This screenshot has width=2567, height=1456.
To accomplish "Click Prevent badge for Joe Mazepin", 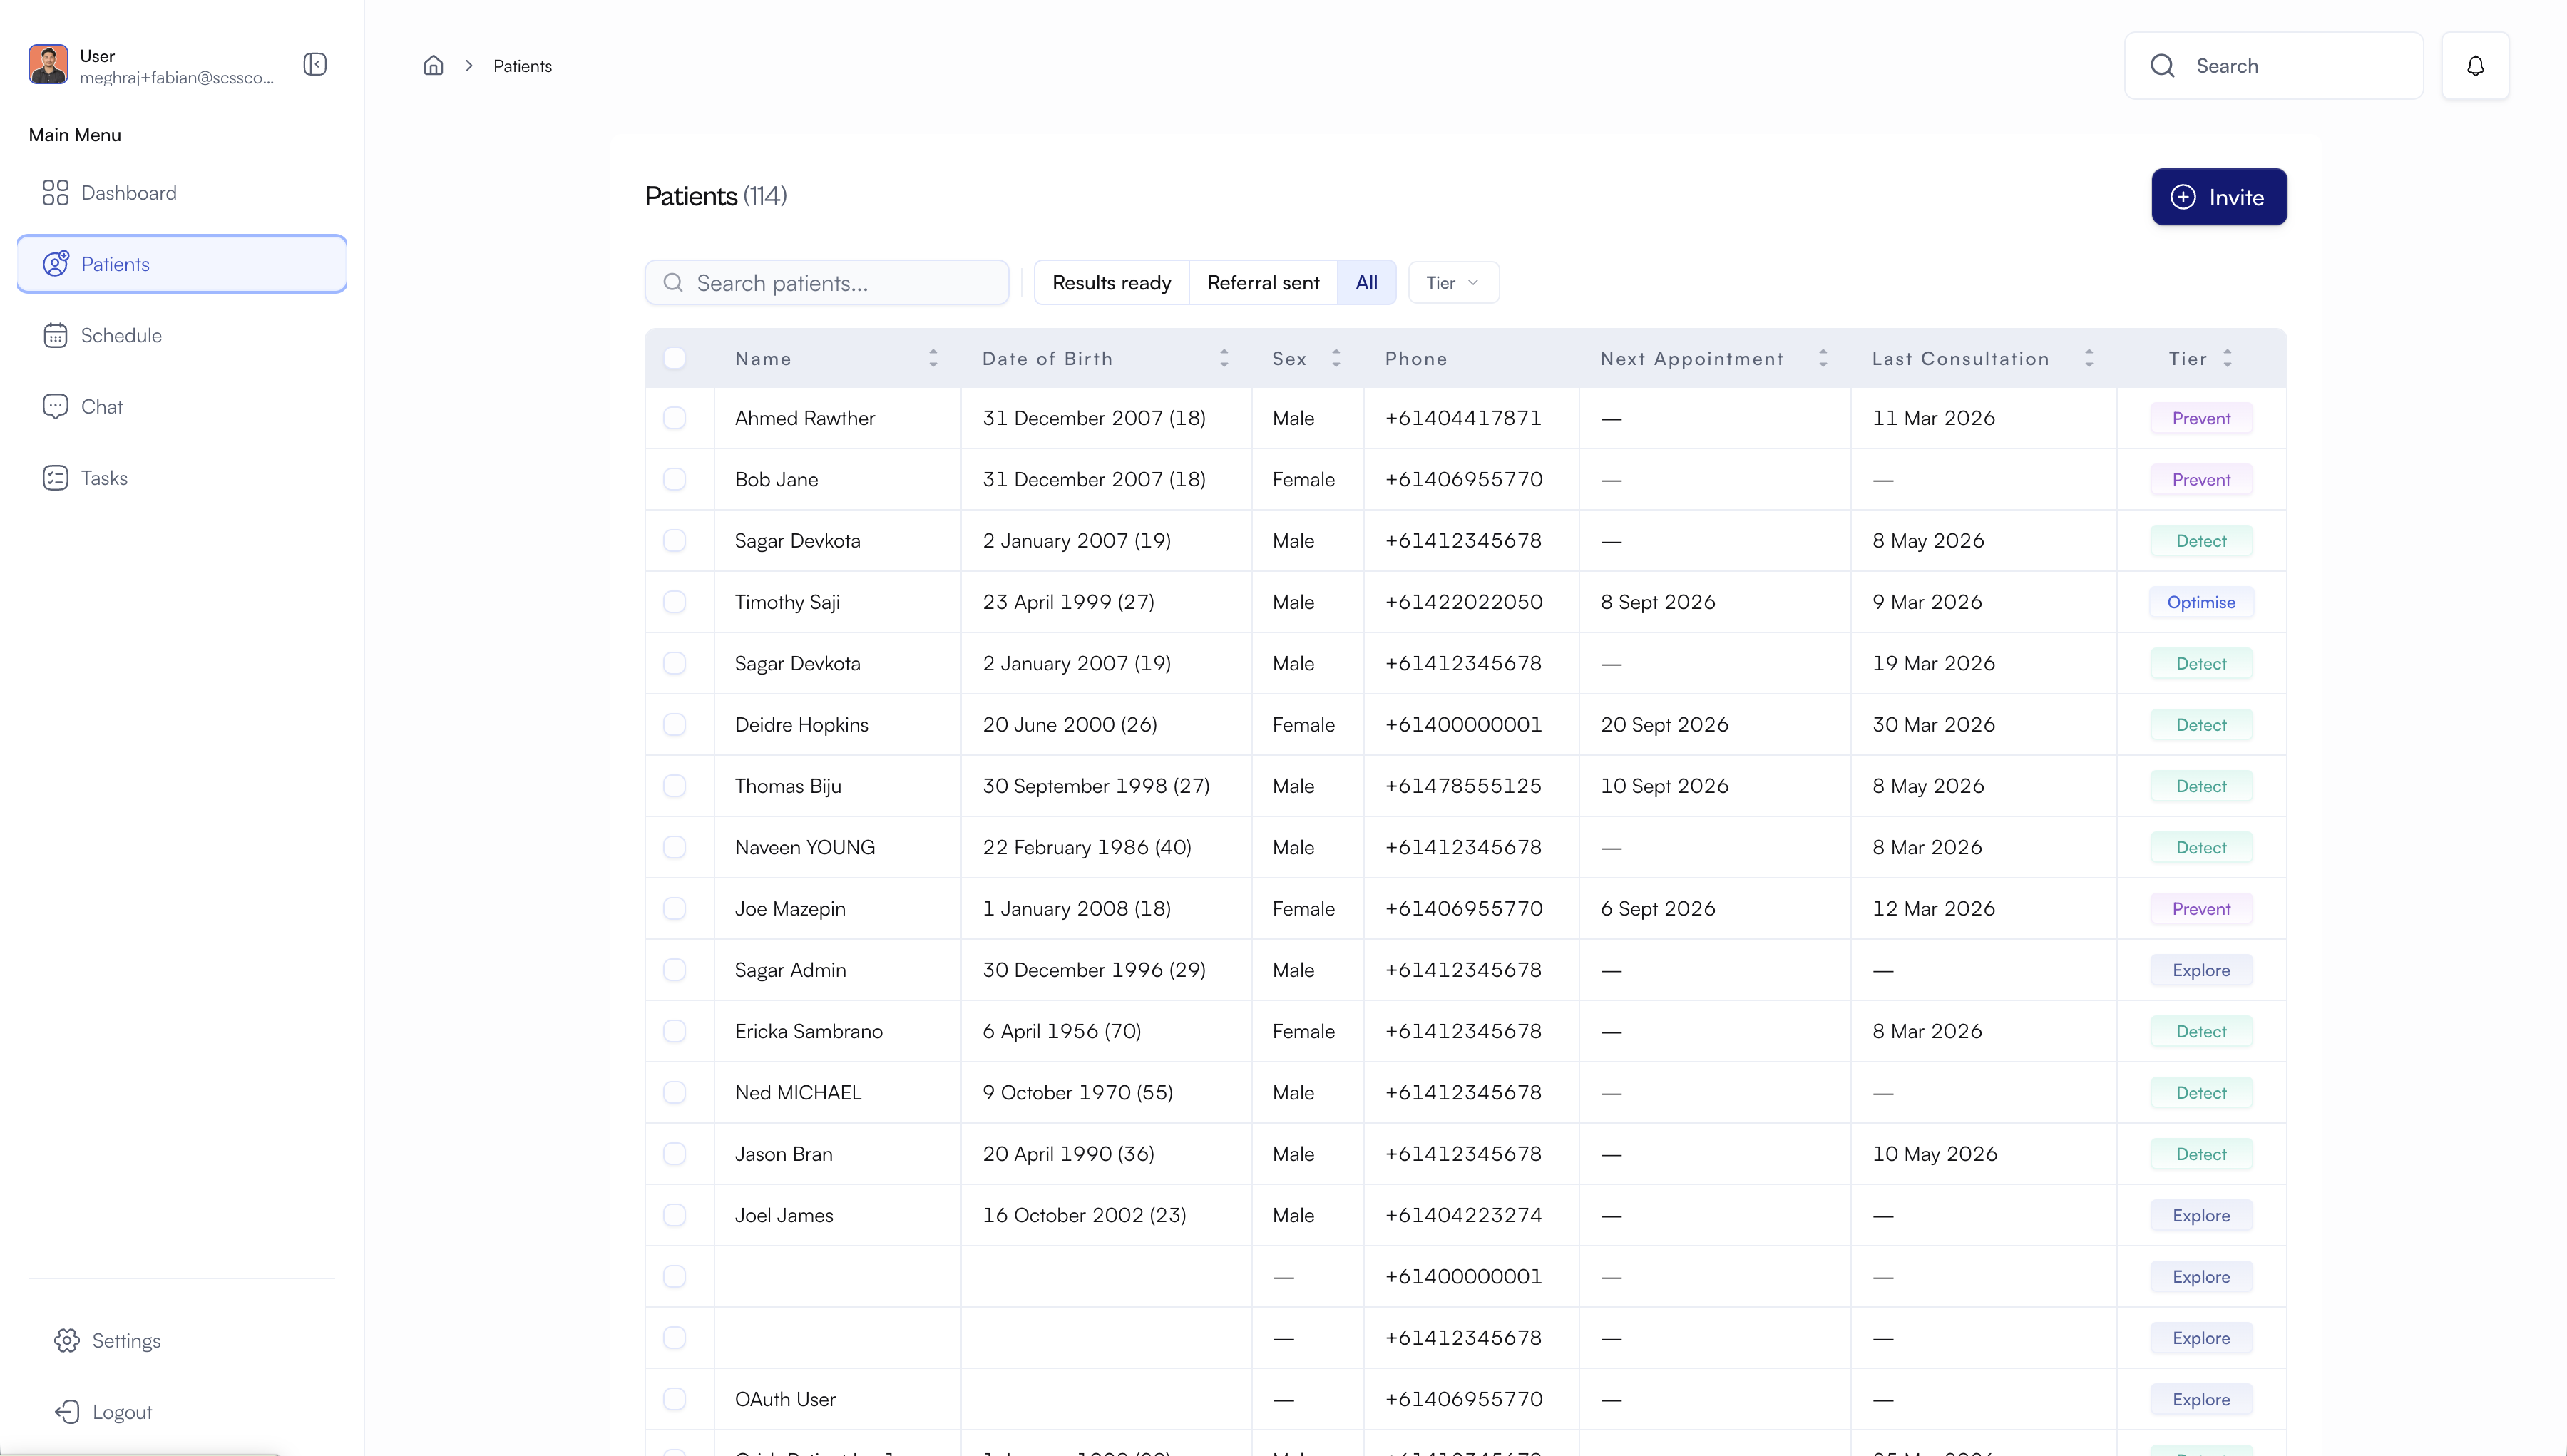I will [x=2201, y=909].
